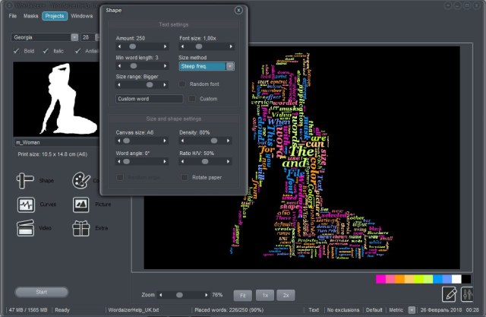Viewport: 486px width, 317px height.
Task: Open the Masks menu
Action: (30, 15)
